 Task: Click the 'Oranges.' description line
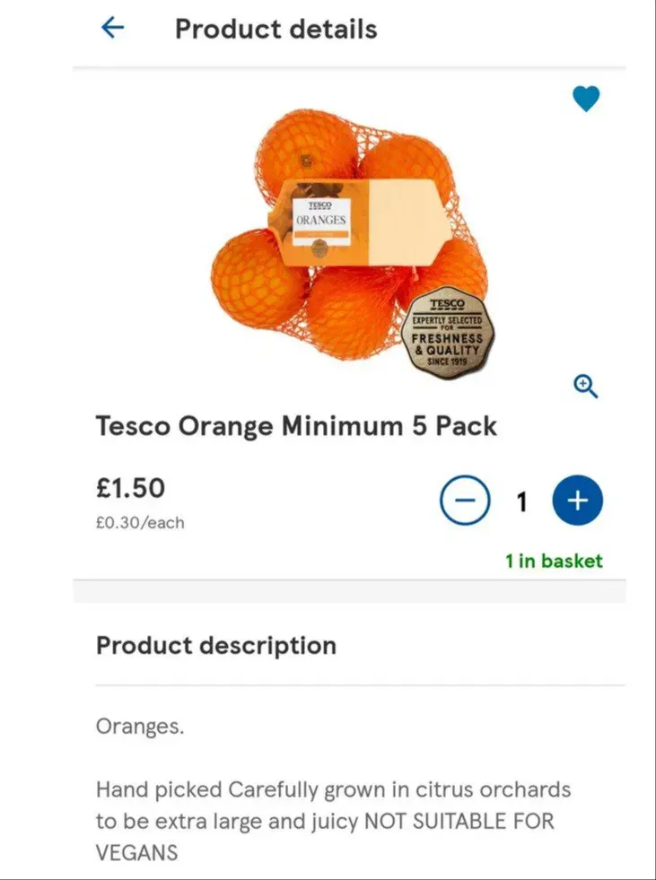[x=140, y=726]
